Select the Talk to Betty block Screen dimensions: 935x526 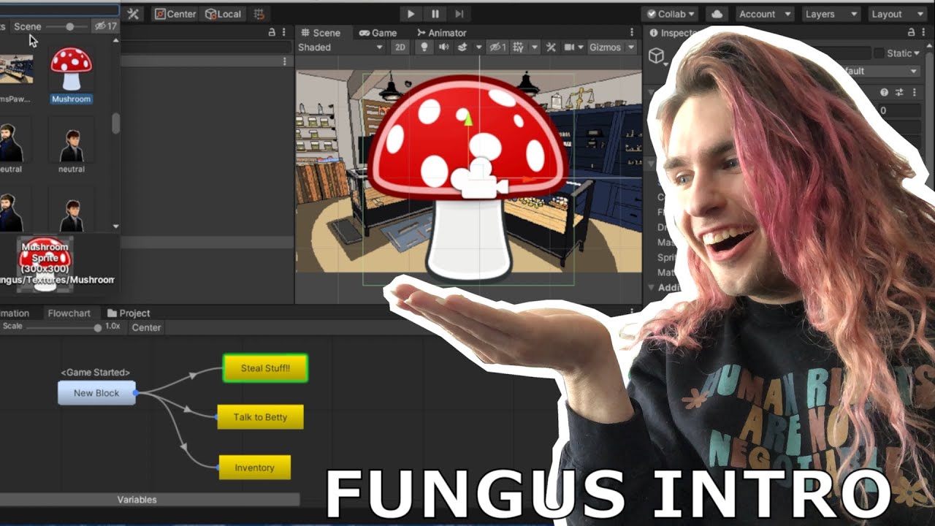click(260, 417)
